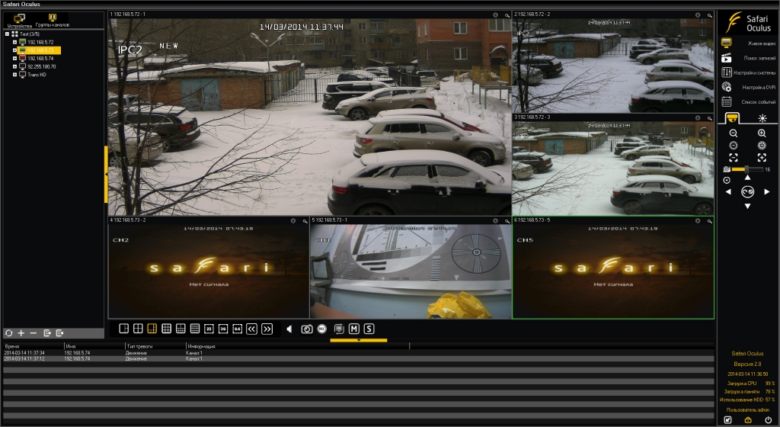Viewport: 780px width, 427px height.
Task: Start recording with the REC button
Action: (322, 329)
